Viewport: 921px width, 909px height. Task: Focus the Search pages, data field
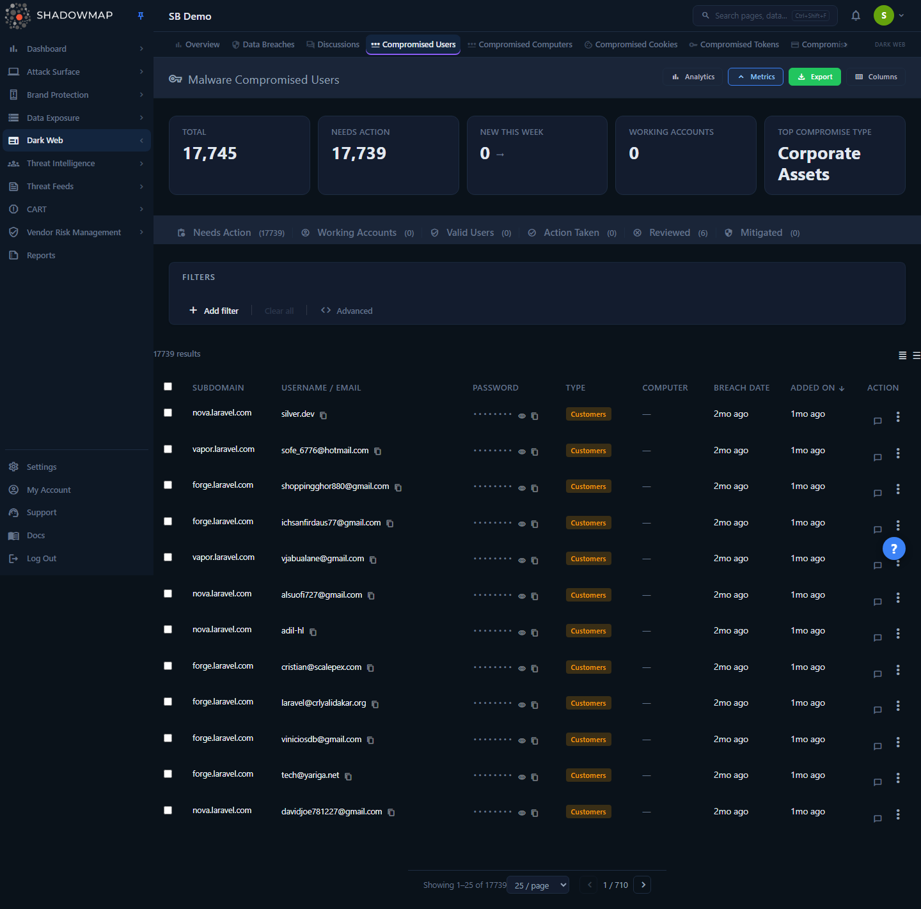click(765, 15)
